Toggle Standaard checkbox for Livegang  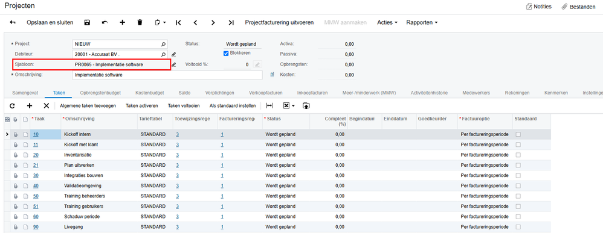point(518,227)
